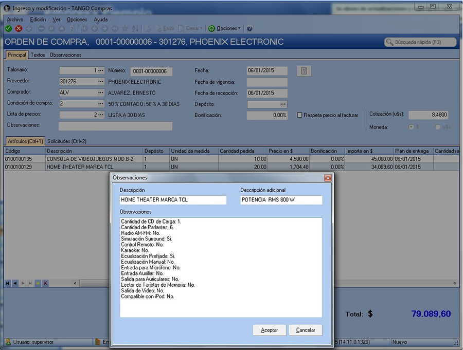Click Descripción adicional field POTENCIA RMS 800 W
The height and width of the screenshot is (350, 463).
click(281, 200)
